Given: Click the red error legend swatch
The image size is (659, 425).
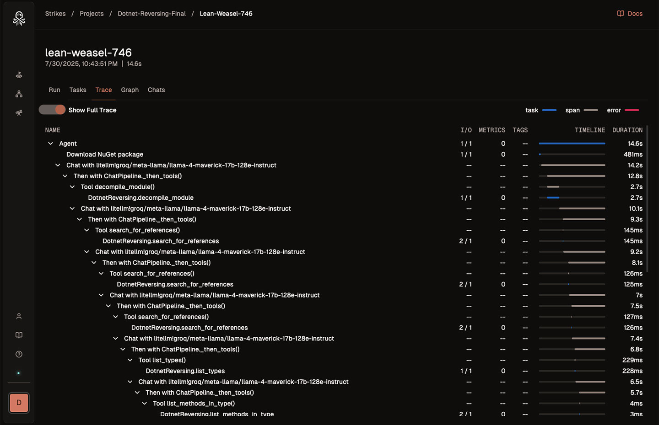Looking at the screenshot, I should [x=632, y=110].
